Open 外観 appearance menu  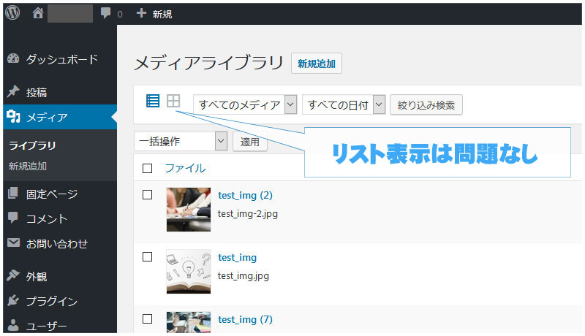[x=37, y=277]
